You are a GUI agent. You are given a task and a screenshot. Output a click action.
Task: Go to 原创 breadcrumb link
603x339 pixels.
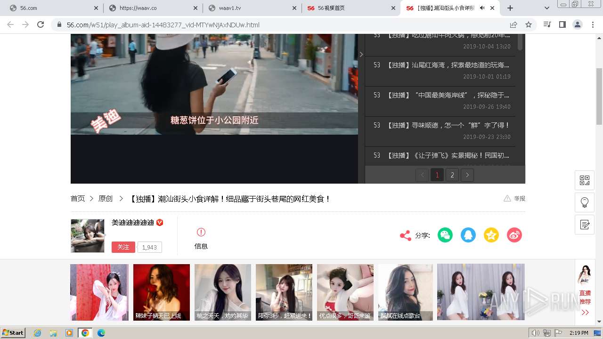pos(106,199)
